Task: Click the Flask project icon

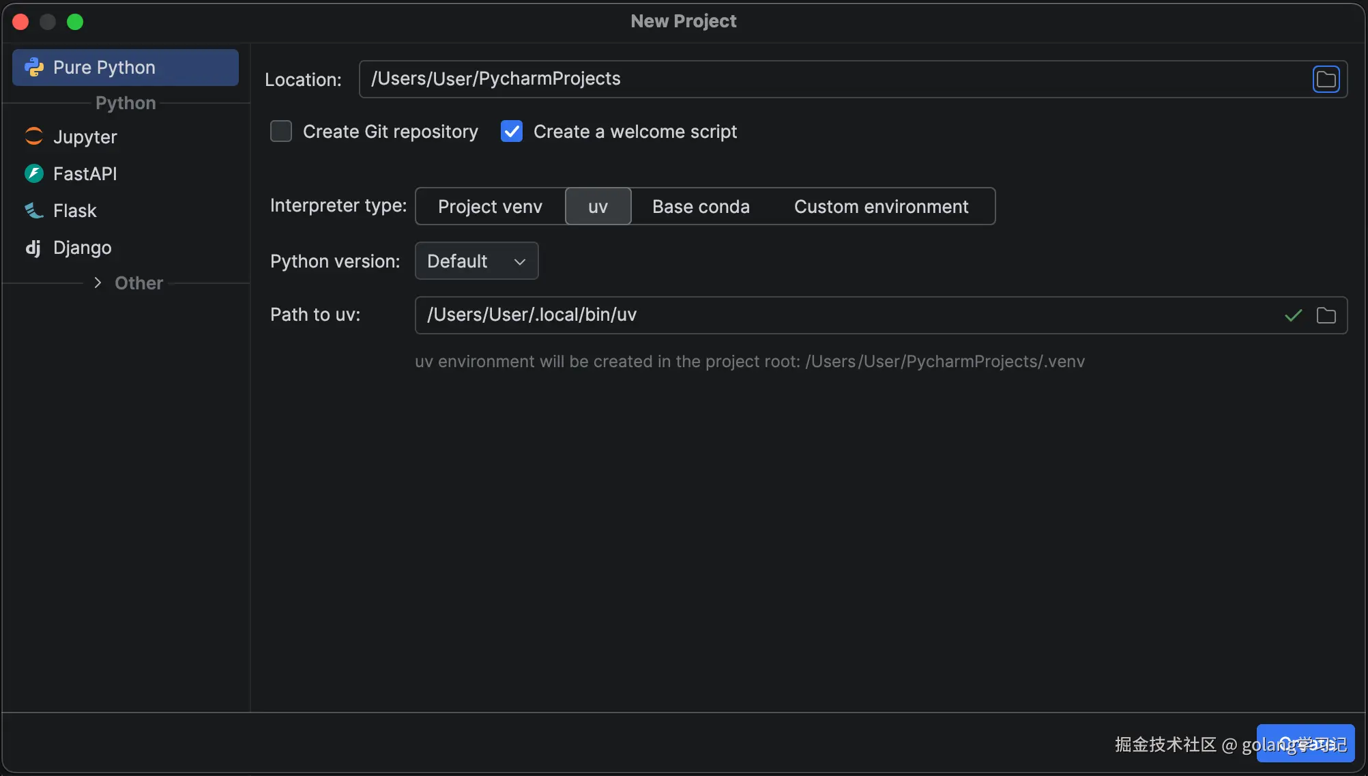Action: [34, 210]
